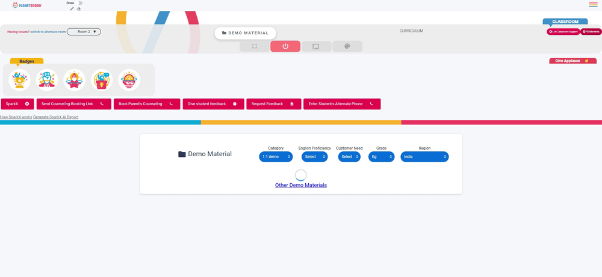Click the dark folder icon beside Demo Material heading

point(182,154)
